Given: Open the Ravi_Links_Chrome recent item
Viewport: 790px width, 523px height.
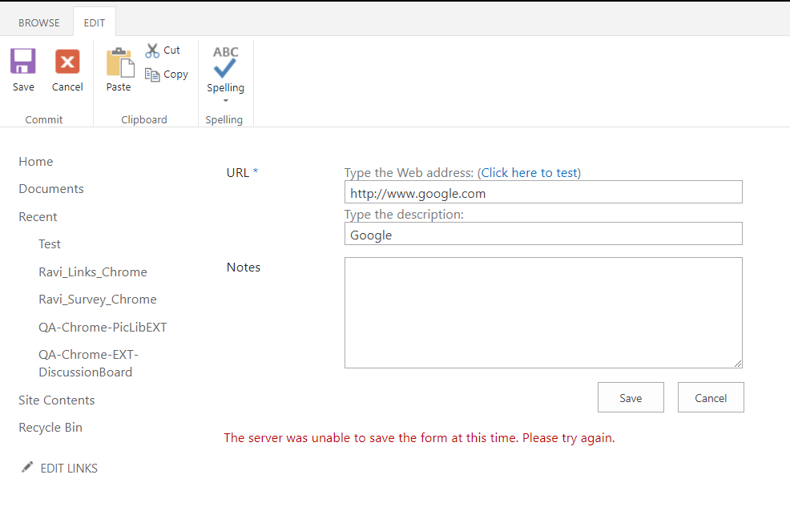Looking at the screenshot, I should [x=93, y=272].
